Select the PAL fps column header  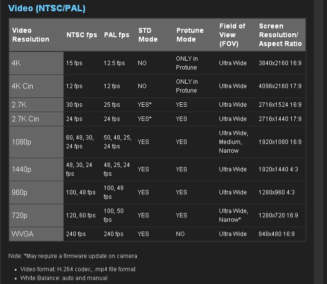(x=117, y=35)
